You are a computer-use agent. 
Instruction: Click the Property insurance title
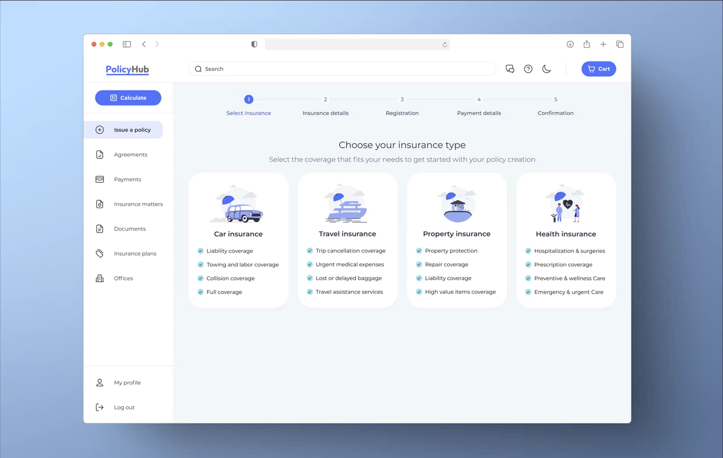[456, 234]
